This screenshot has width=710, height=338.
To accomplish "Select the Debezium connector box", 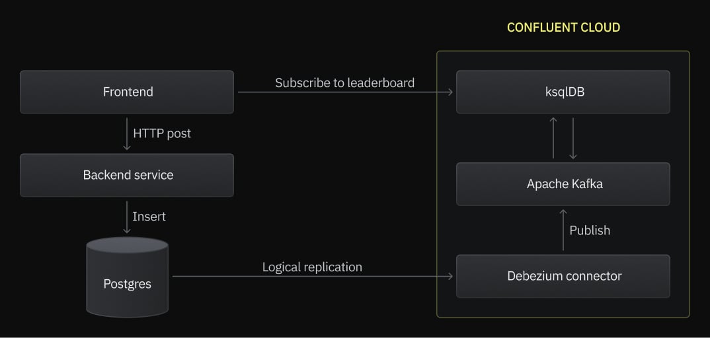I will 563,276.
